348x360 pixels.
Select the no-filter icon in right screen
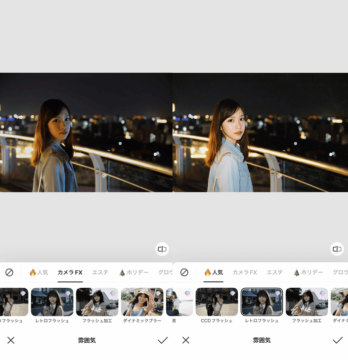pos(184,272)
